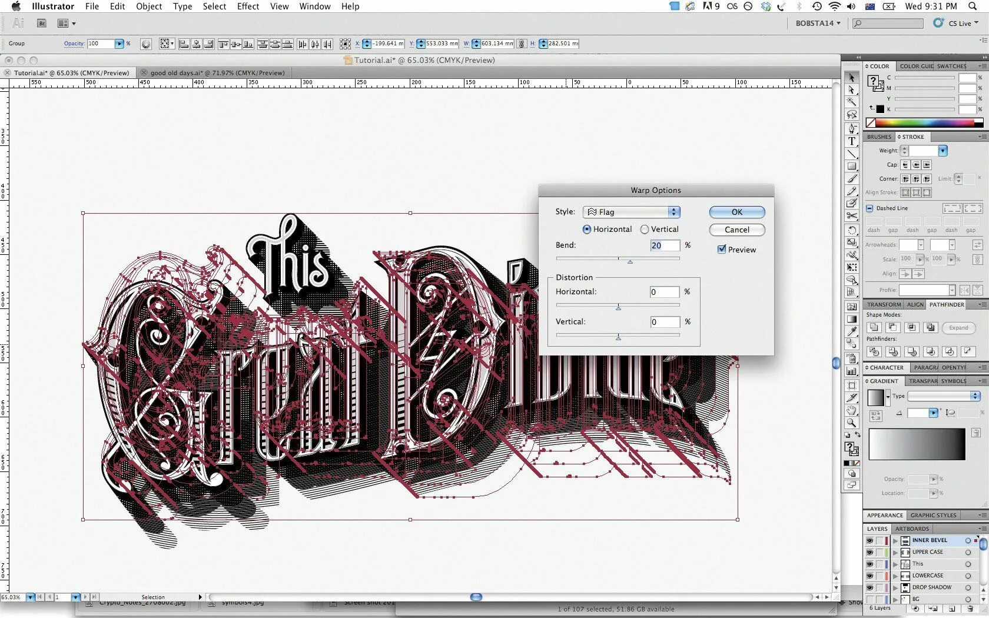The width and height of the screenshot is (989, 618).
Task: Pick the Free Transform tool
Action: coord(851,267)
